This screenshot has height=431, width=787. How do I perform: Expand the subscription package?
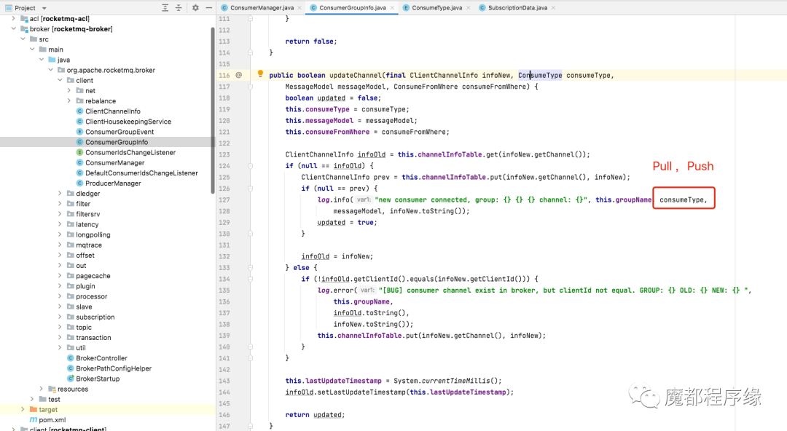[x=60, y=317]
